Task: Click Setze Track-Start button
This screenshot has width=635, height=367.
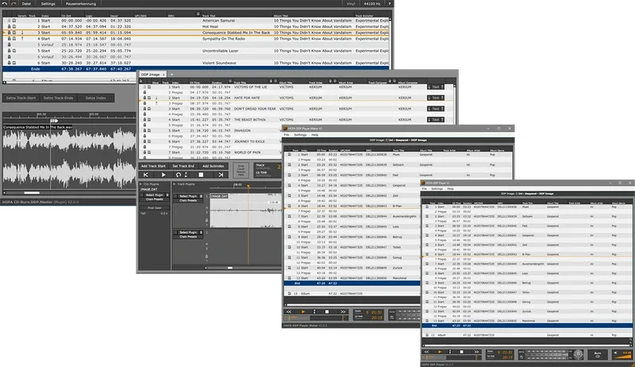Action: [21, 98]
